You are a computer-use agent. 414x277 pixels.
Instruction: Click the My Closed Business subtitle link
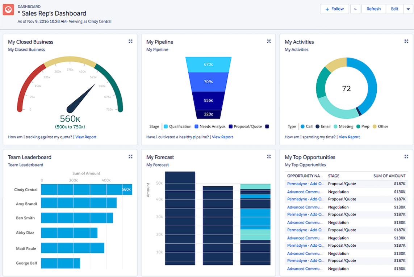[26, 50]
